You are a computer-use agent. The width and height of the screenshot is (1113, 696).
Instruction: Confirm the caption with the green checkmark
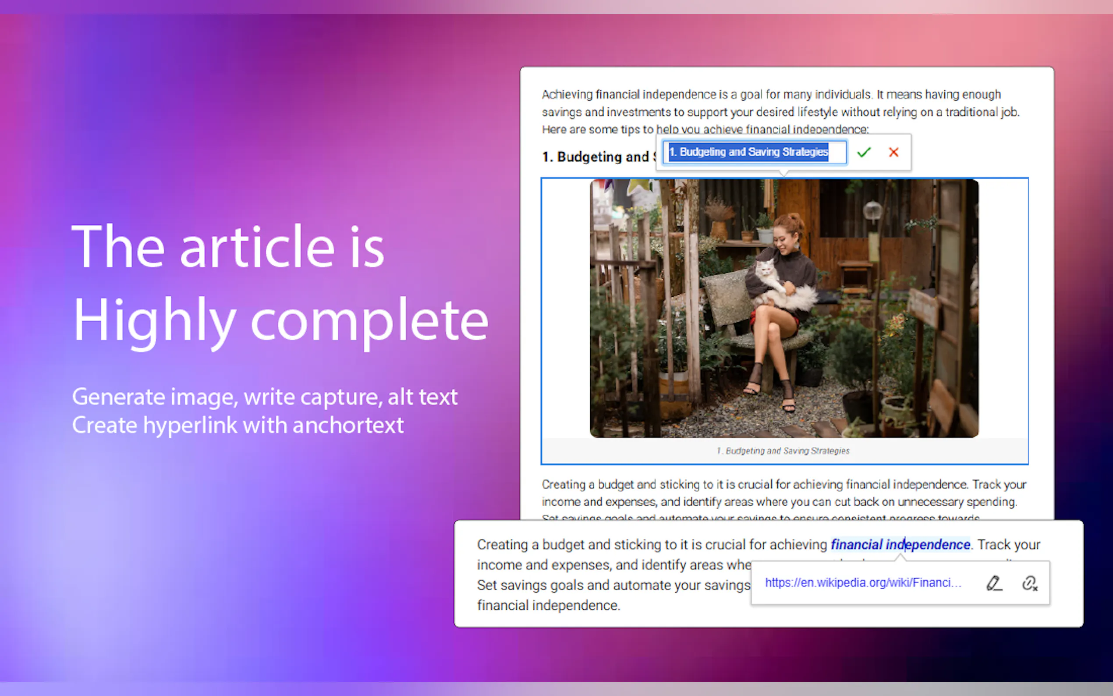(x=864, y=153)
